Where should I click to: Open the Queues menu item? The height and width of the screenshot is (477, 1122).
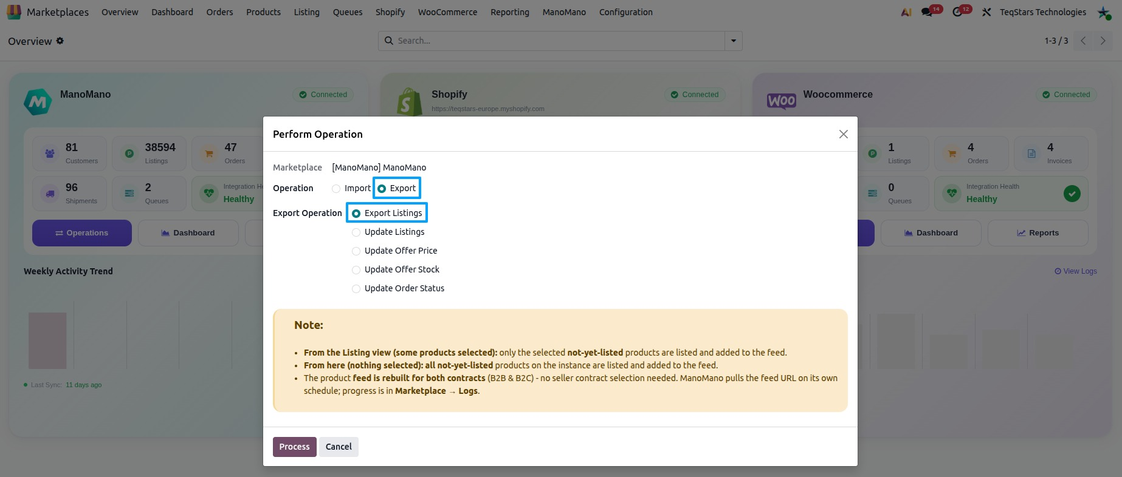[x=348, y=12]
